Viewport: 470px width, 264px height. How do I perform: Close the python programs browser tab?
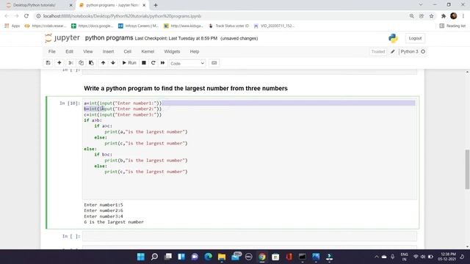click(x=144, y=5)
